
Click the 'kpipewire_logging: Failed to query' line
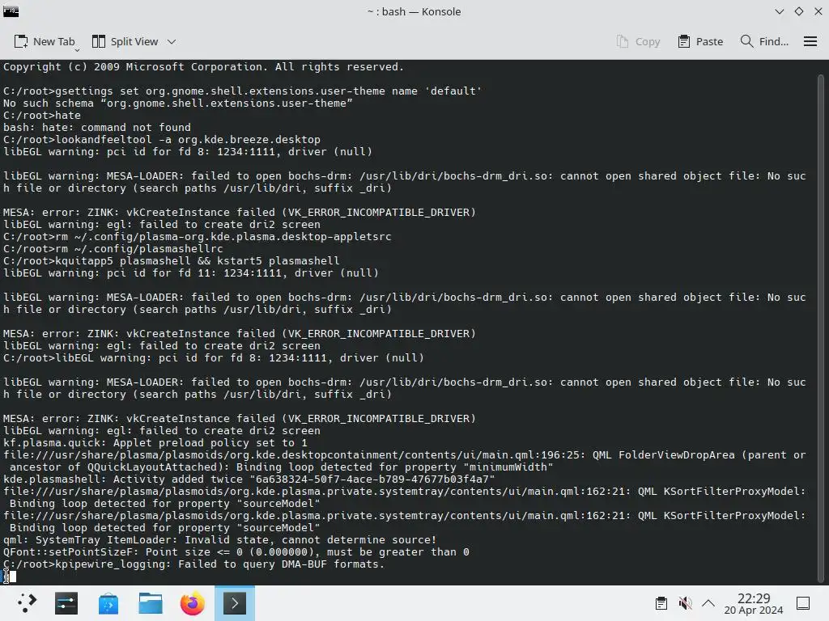[193, 564]
